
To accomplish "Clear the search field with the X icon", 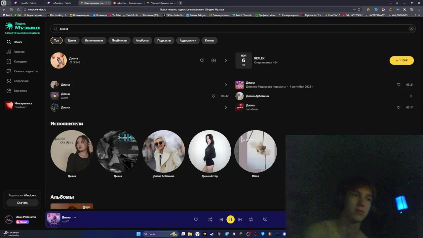I will pos(411,29).
